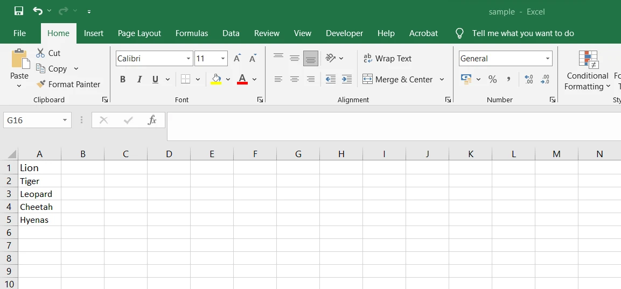Open the font name Calibri dropdown

(x=189, y=59)
